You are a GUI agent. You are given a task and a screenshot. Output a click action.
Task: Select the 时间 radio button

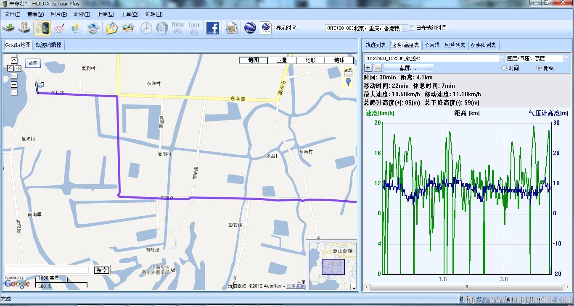click(x=504, y=68)
